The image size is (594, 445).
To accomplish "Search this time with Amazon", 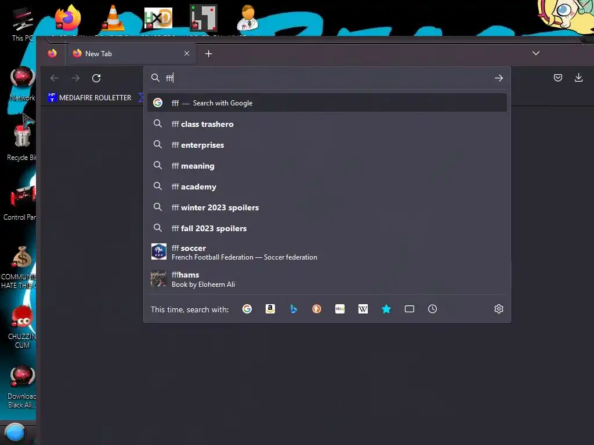I will pyautogui.click(x=270, y=309).
